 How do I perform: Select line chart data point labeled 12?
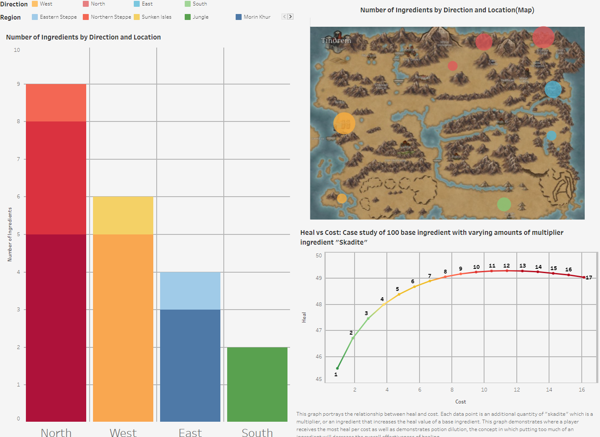click(x=507, y=271)
